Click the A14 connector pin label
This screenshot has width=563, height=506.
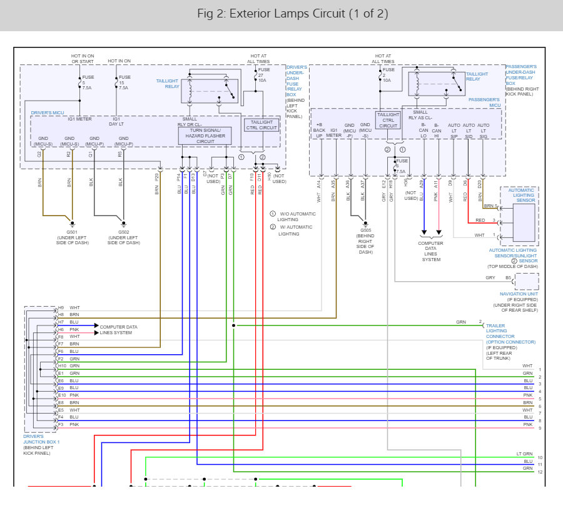point(318,184)
